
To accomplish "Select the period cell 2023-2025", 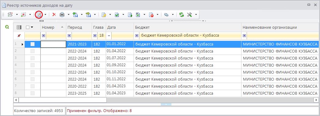I will pyautogui.click(x=79, y=93).
